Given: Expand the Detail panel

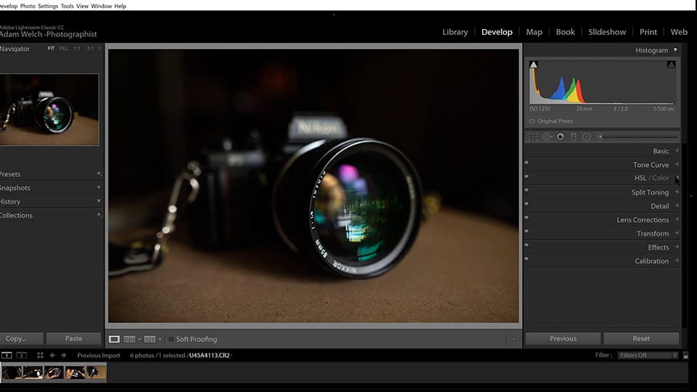Looking at the screenshot, I should (x=677, y=205).
